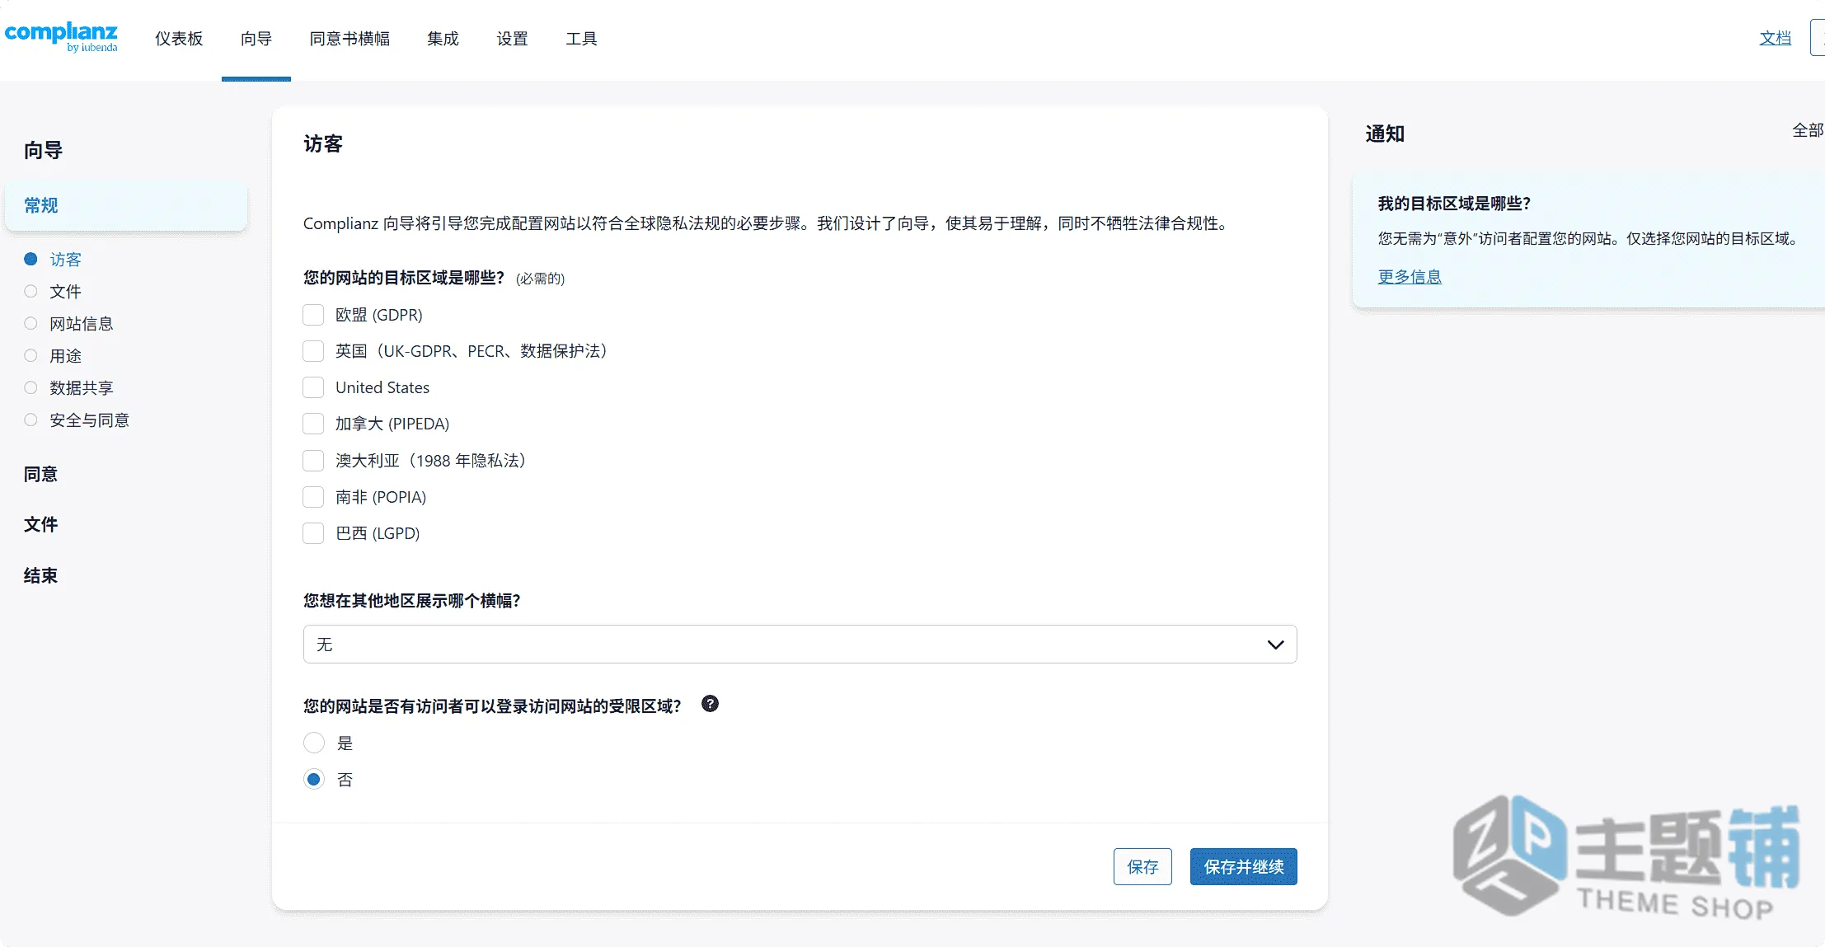This screenshot has height=947, width=1825.
Task: Click the 保存 button
Action: pyautogui.click(x=1142, y=866)
